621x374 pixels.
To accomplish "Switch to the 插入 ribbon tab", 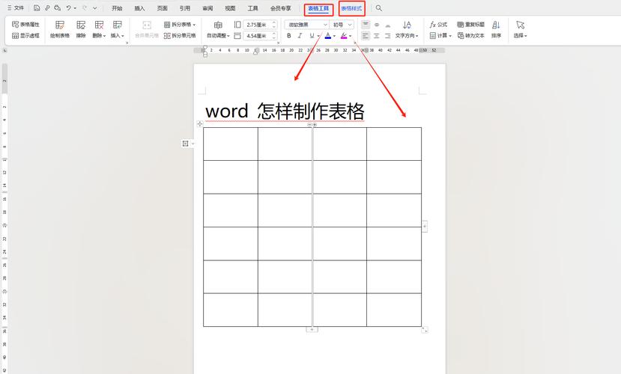I will (x=139, y=8).
